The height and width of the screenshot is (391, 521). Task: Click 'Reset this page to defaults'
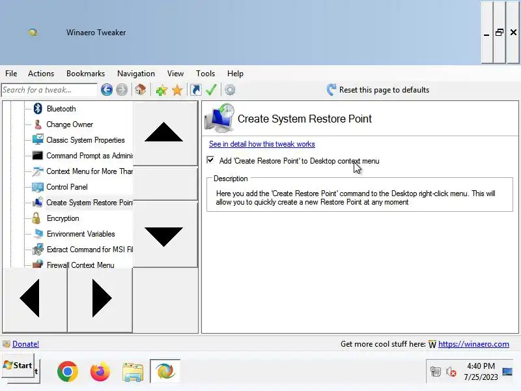coord(378,90)
